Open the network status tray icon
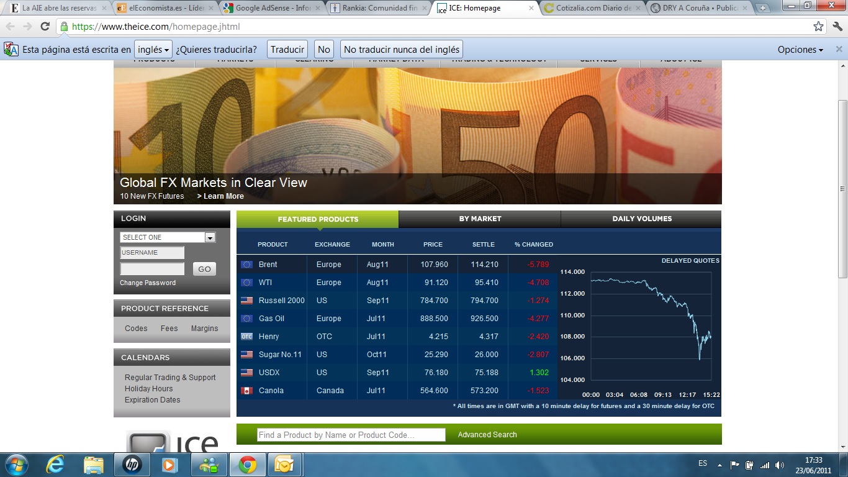This screenshot has width=848, height=477. click(765, 465)
